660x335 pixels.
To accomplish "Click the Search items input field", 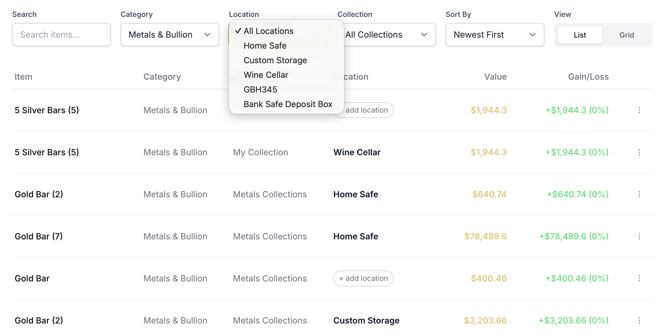I will 61,35.
